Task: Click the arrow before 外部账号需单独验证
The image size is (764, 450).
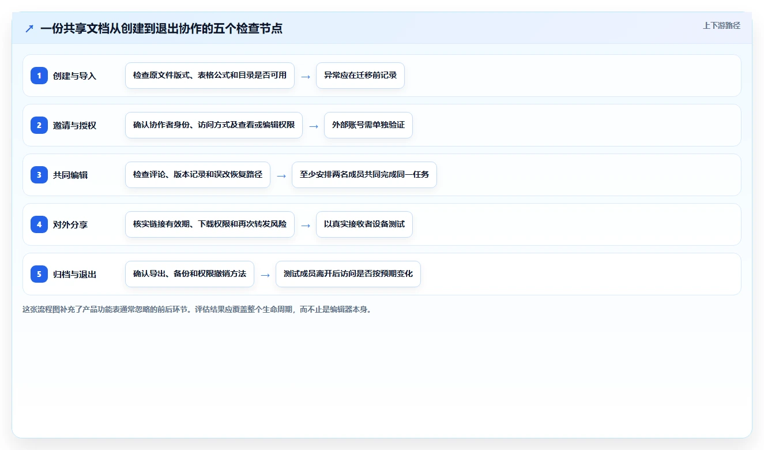Action: point(314,126)
